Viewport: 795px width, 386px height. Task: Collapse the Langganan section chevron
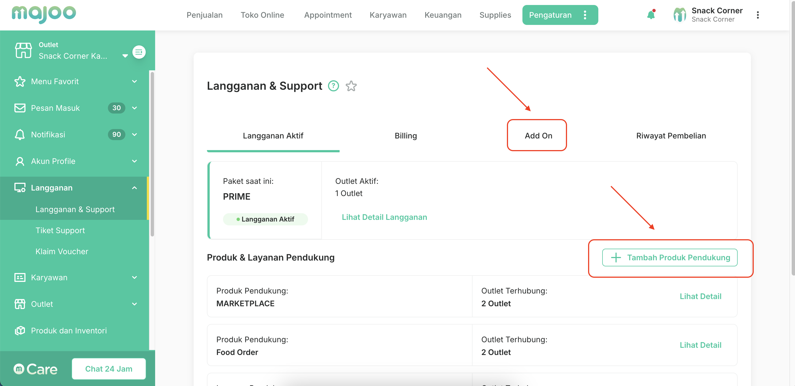[135, 187]
